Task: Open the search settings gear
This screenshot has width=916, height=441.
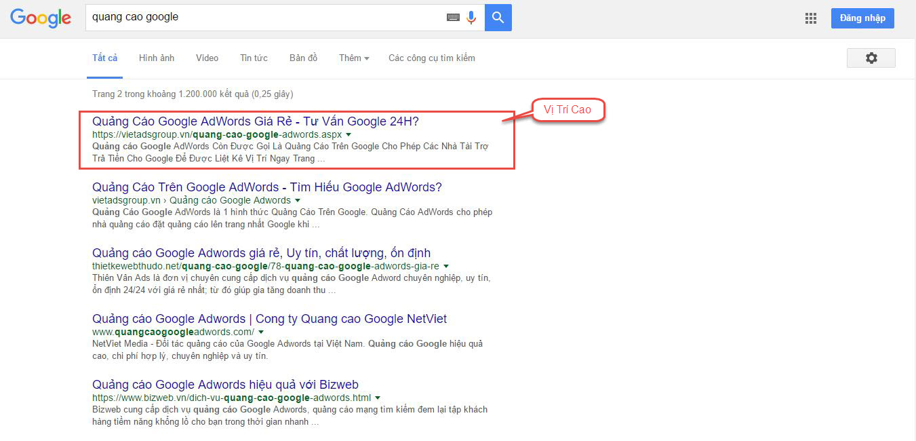Action: point(871,58)
